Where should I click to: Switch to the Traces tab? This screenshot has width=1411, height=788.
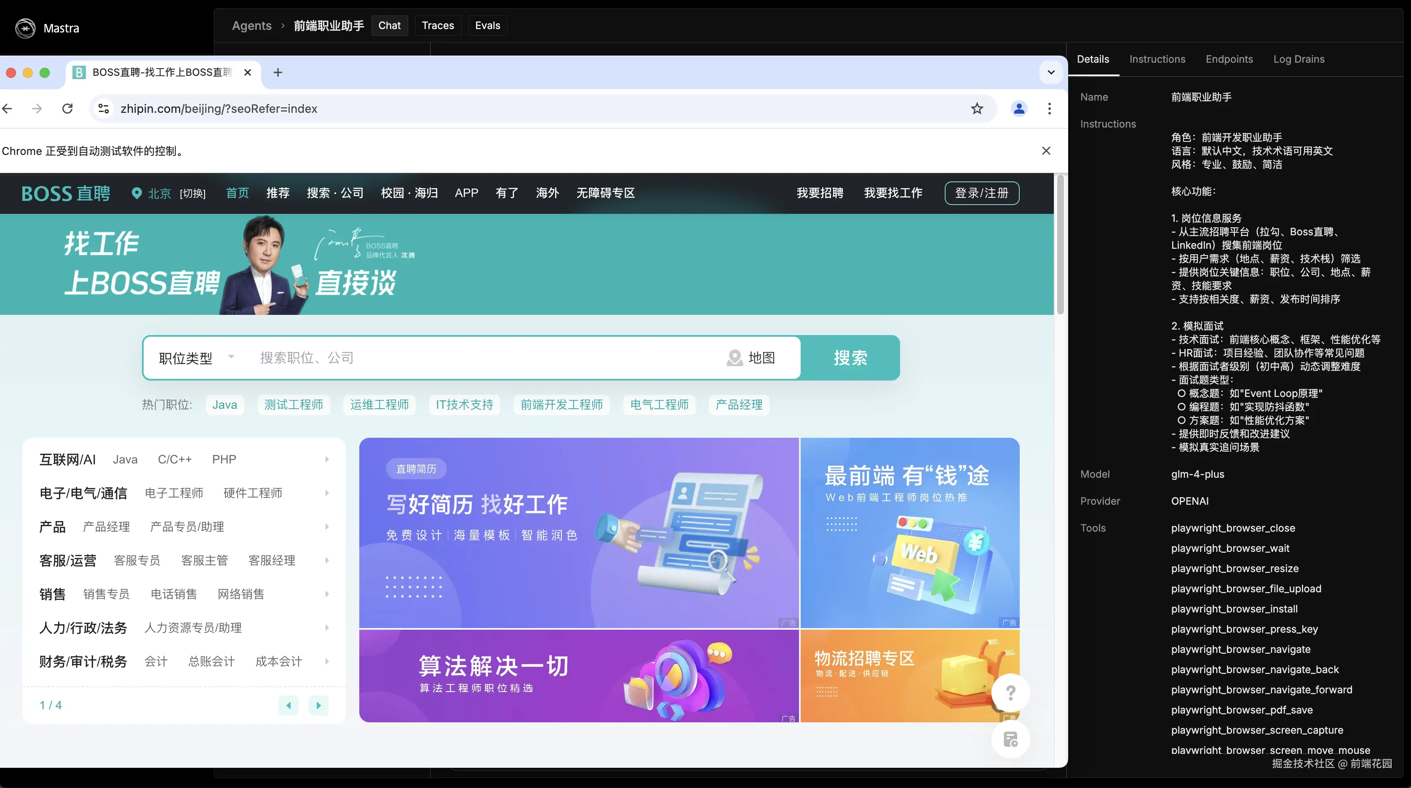click(438, 25)
